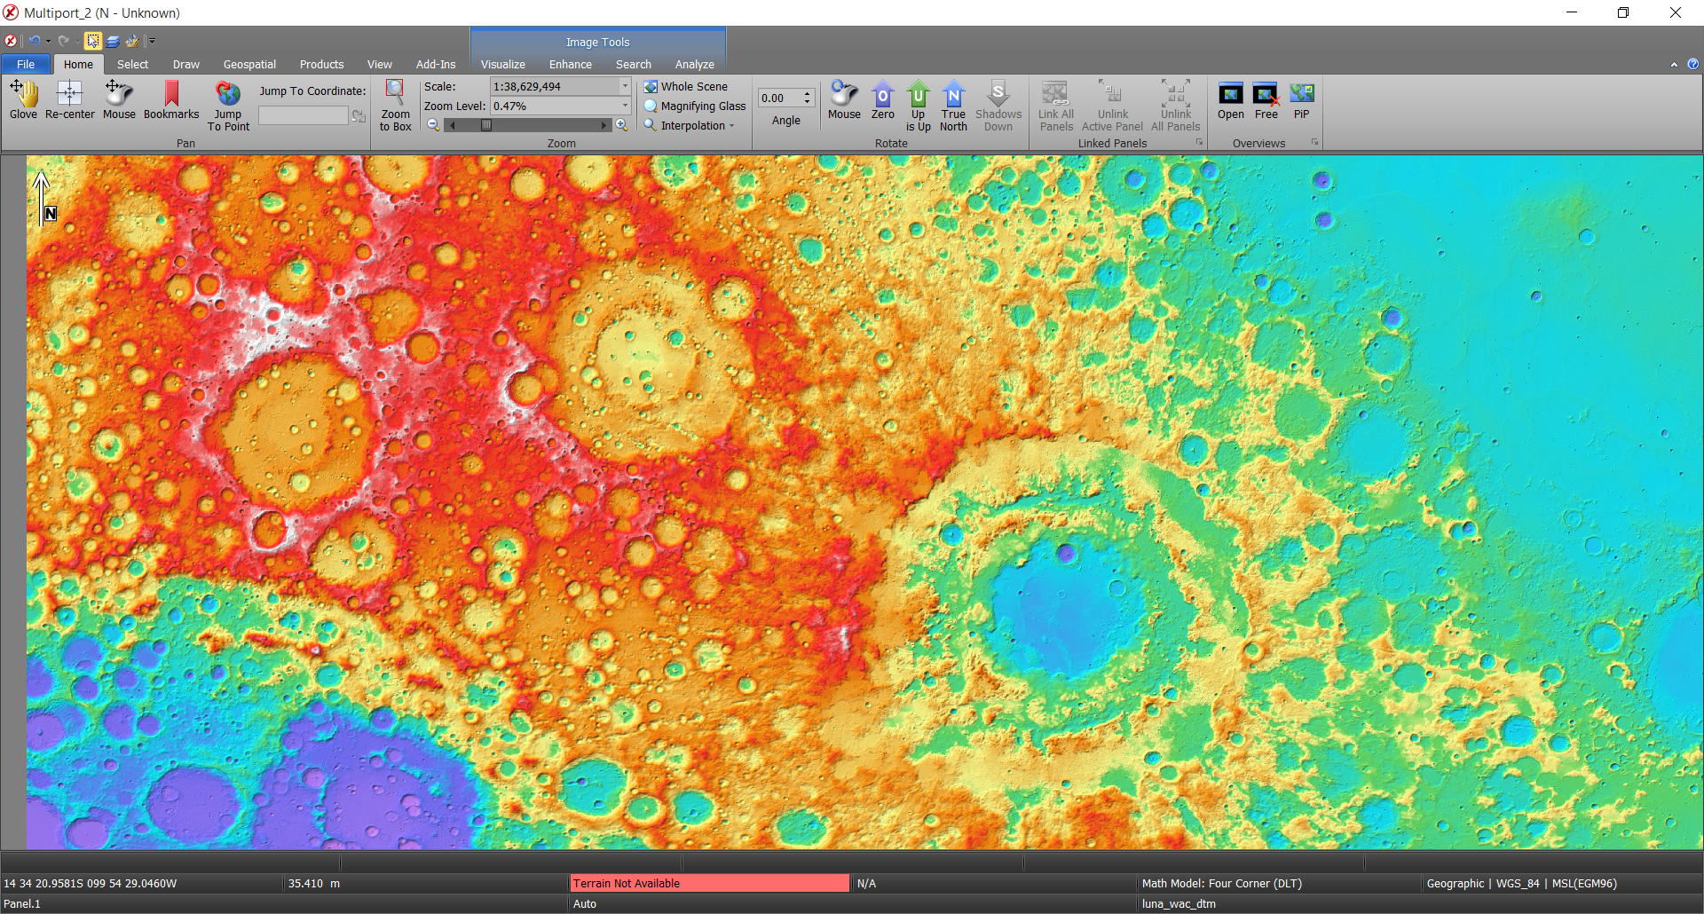Open the Scale dropdown
Image resolution: width=1704 pixels, height=914 pixels.
(x=624, y=86)
